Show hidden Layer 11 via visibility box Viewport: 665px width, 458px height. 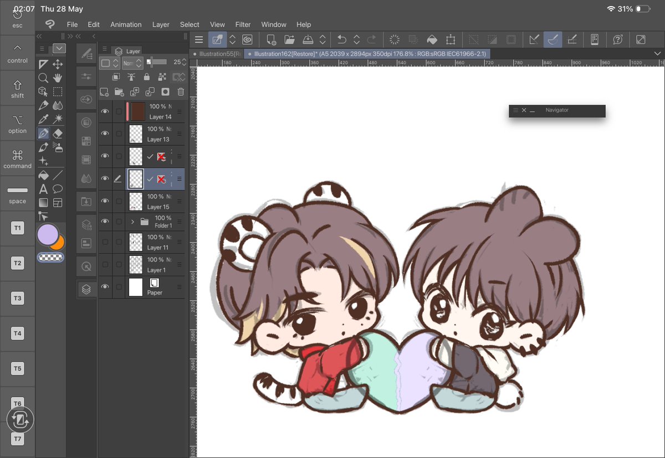[x=104, y=242]
